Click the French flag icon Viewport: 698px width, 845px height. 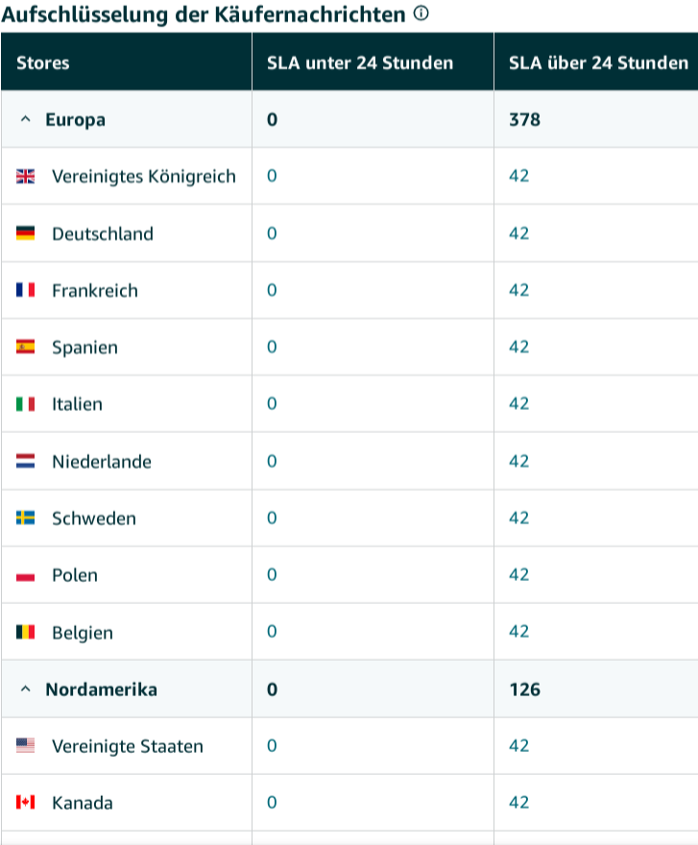[25, 290]
